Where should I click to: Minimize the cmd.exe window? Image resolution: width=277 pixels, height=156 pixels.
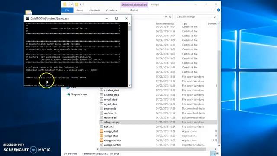(x=107, y=18)
